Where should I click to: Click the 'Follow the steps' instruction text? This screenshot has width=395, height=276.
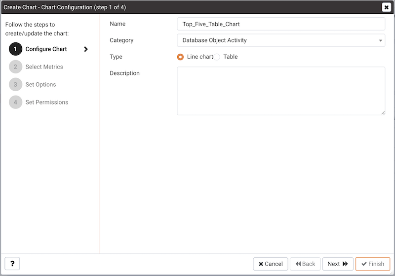pyautogui.click(x=37, y=29)
